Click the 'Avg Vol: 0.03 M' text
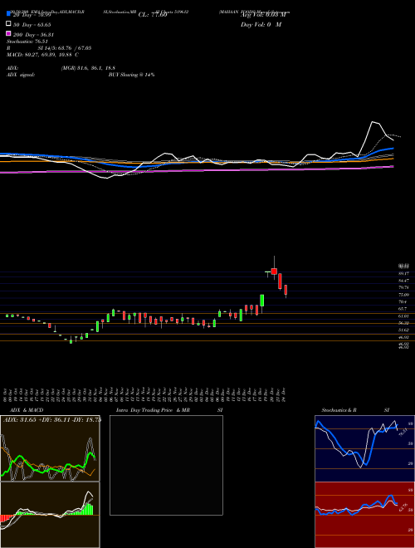 (x=263, y=15)
